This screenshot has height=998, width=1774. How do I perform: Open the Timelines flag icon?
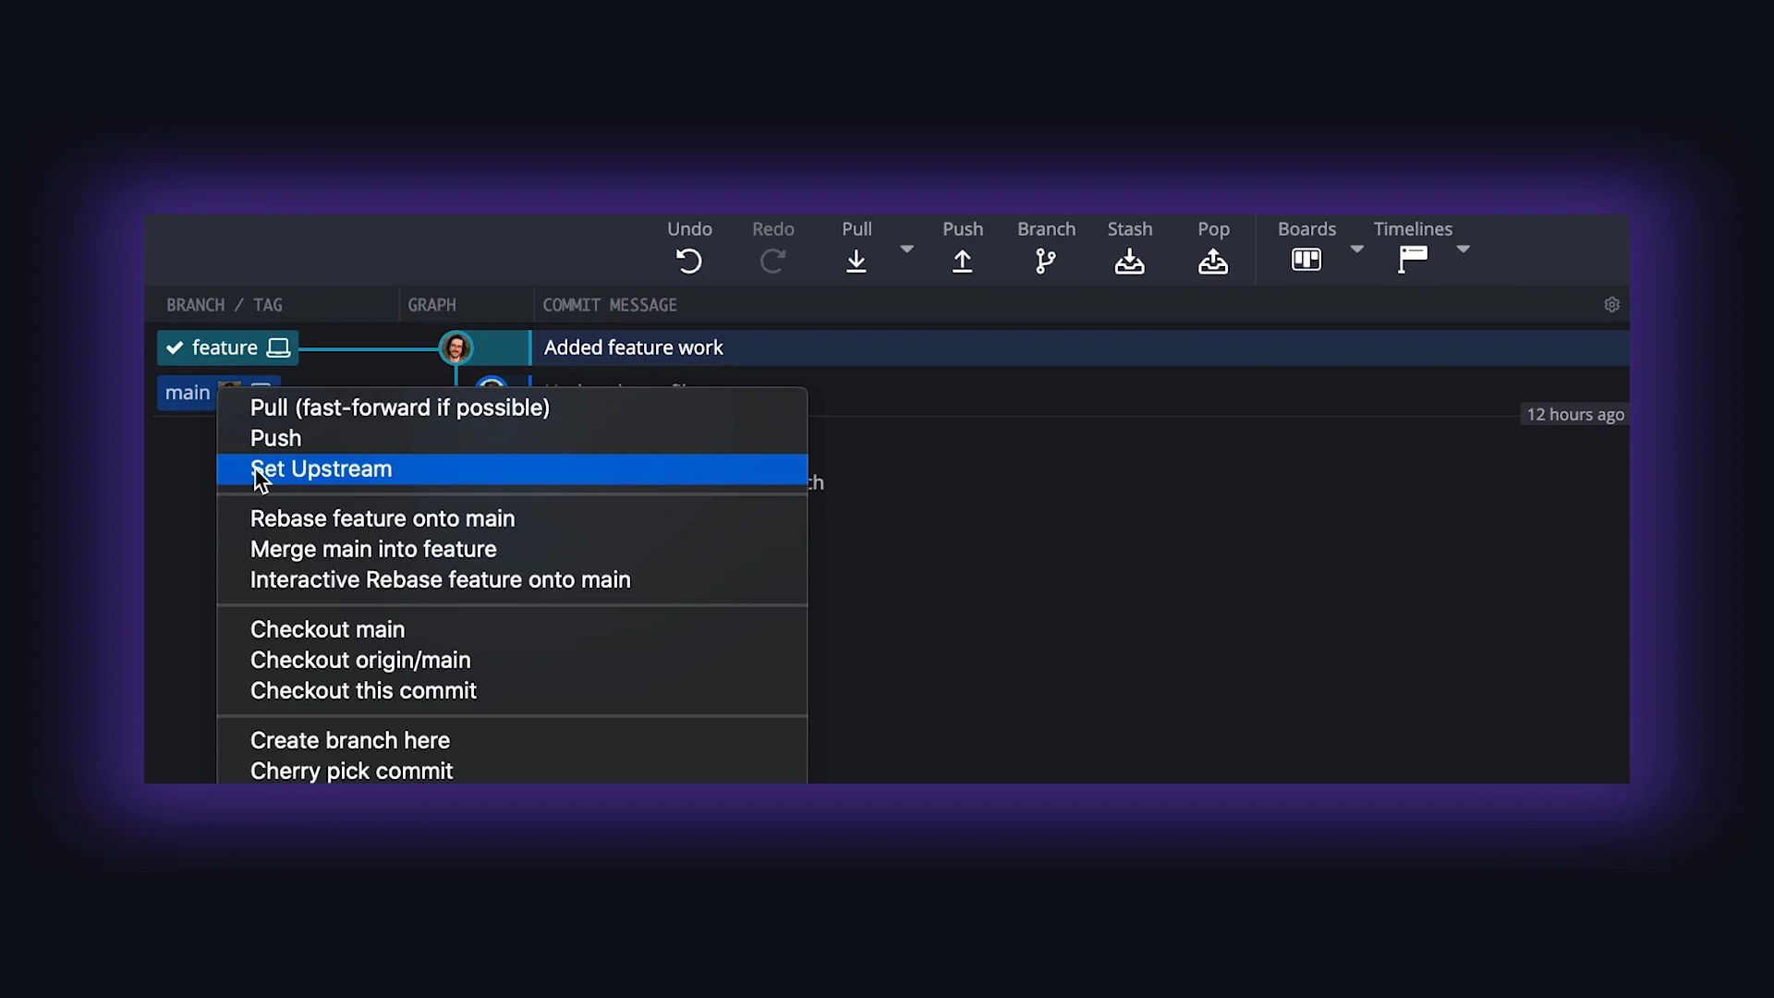(1412, 260)
